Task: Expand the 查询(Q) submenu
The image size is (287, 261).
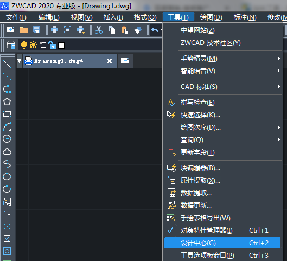Action: click(x=222, y=140)
